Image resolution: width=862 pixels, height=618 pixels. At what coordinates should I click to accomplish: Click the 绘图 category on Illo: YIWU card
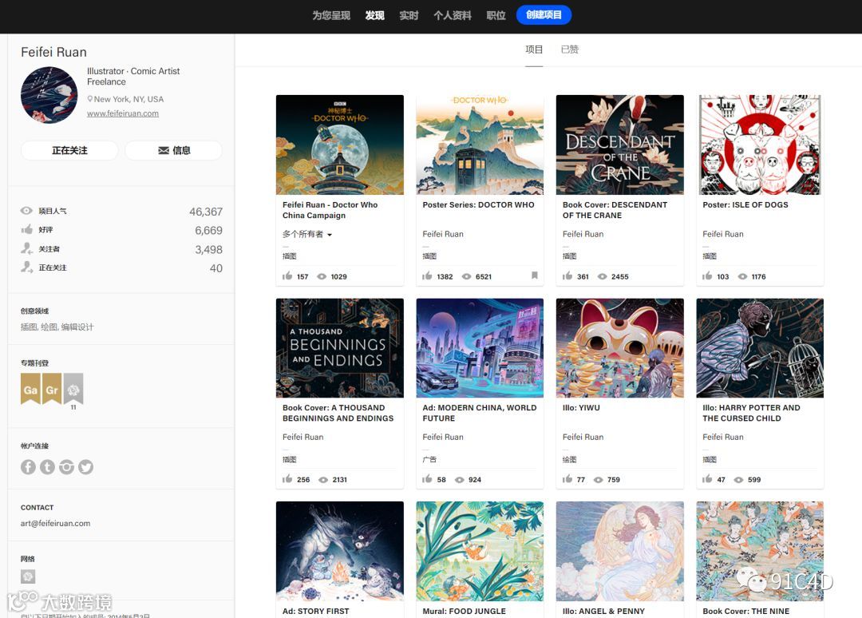coord(570,459)
